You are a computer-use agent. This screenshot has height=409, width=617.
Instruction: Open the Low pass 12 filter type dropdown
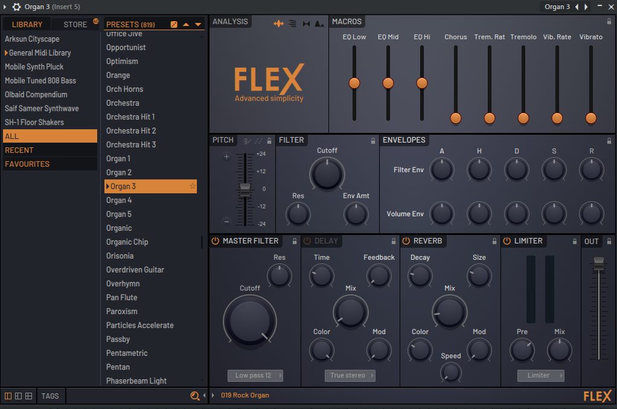click(255, 376)
